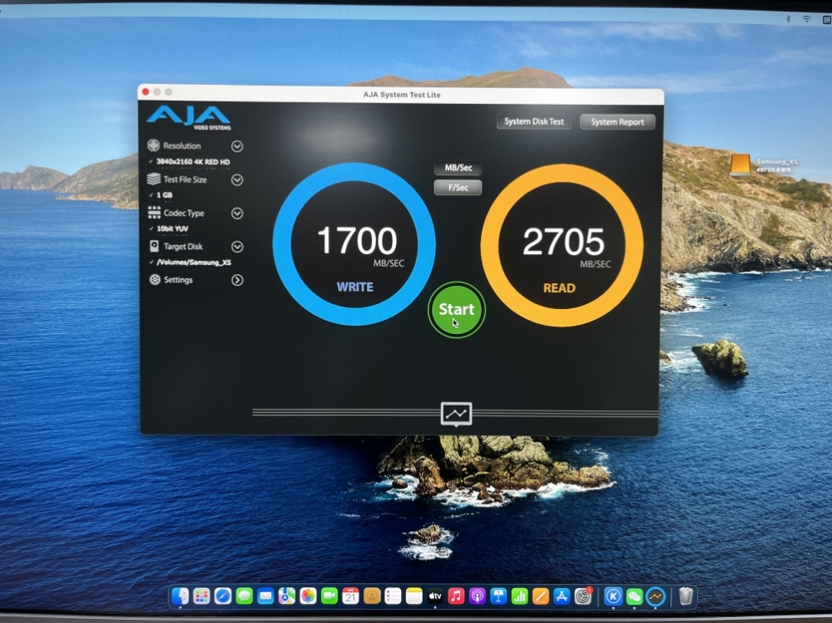The image size is (832, 623).
Task: Open Photos from the Dock
Action: point(308,596)
